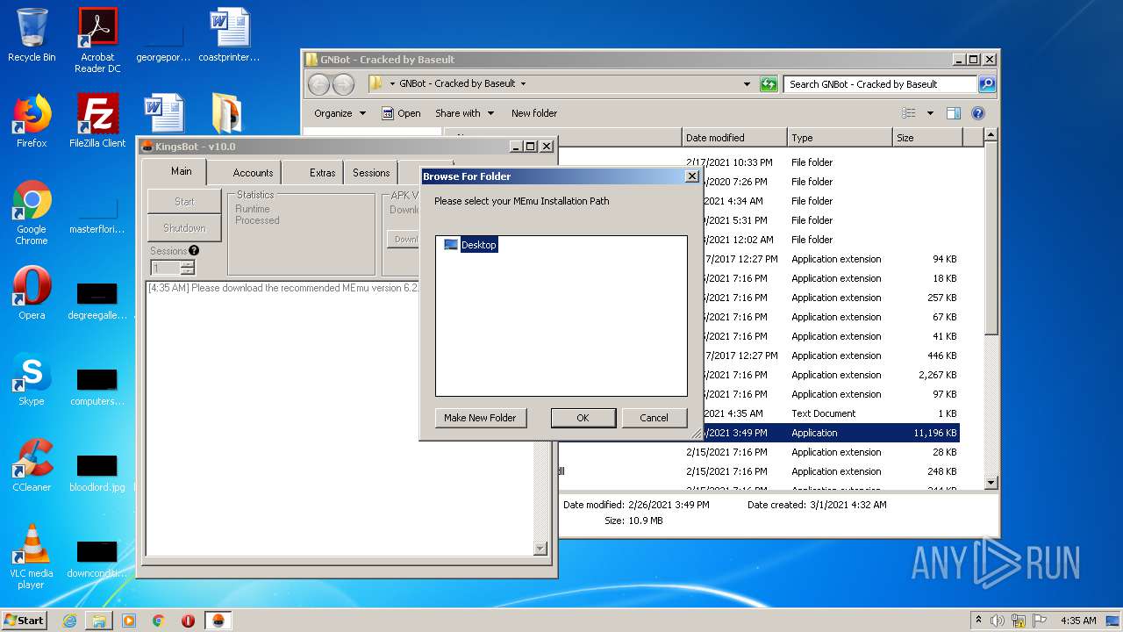Sort files by the Size column
This screenshot has height=632, width=1123.
point(926,138)
